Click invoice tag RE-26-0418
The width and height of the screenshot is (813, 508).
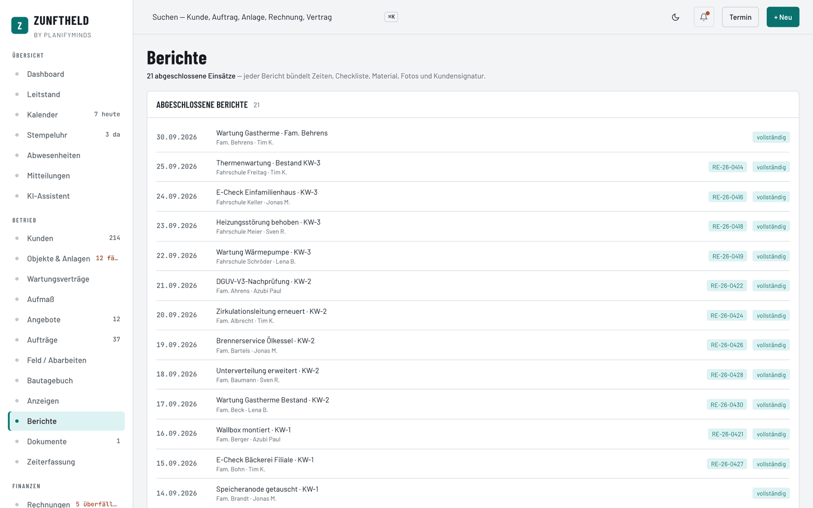pos(728,227)
